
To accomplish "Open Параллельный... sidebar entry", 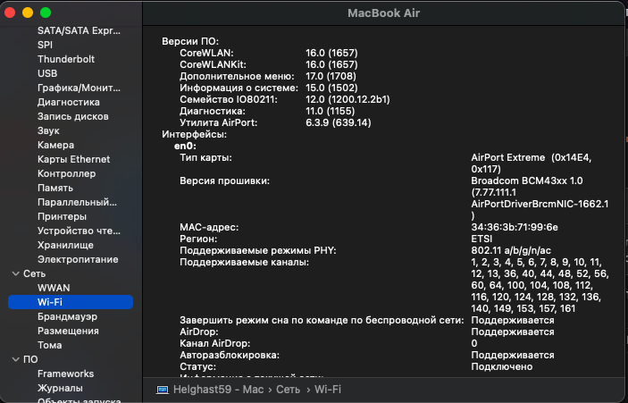I will pyautogui.click(x=78, y=202).
